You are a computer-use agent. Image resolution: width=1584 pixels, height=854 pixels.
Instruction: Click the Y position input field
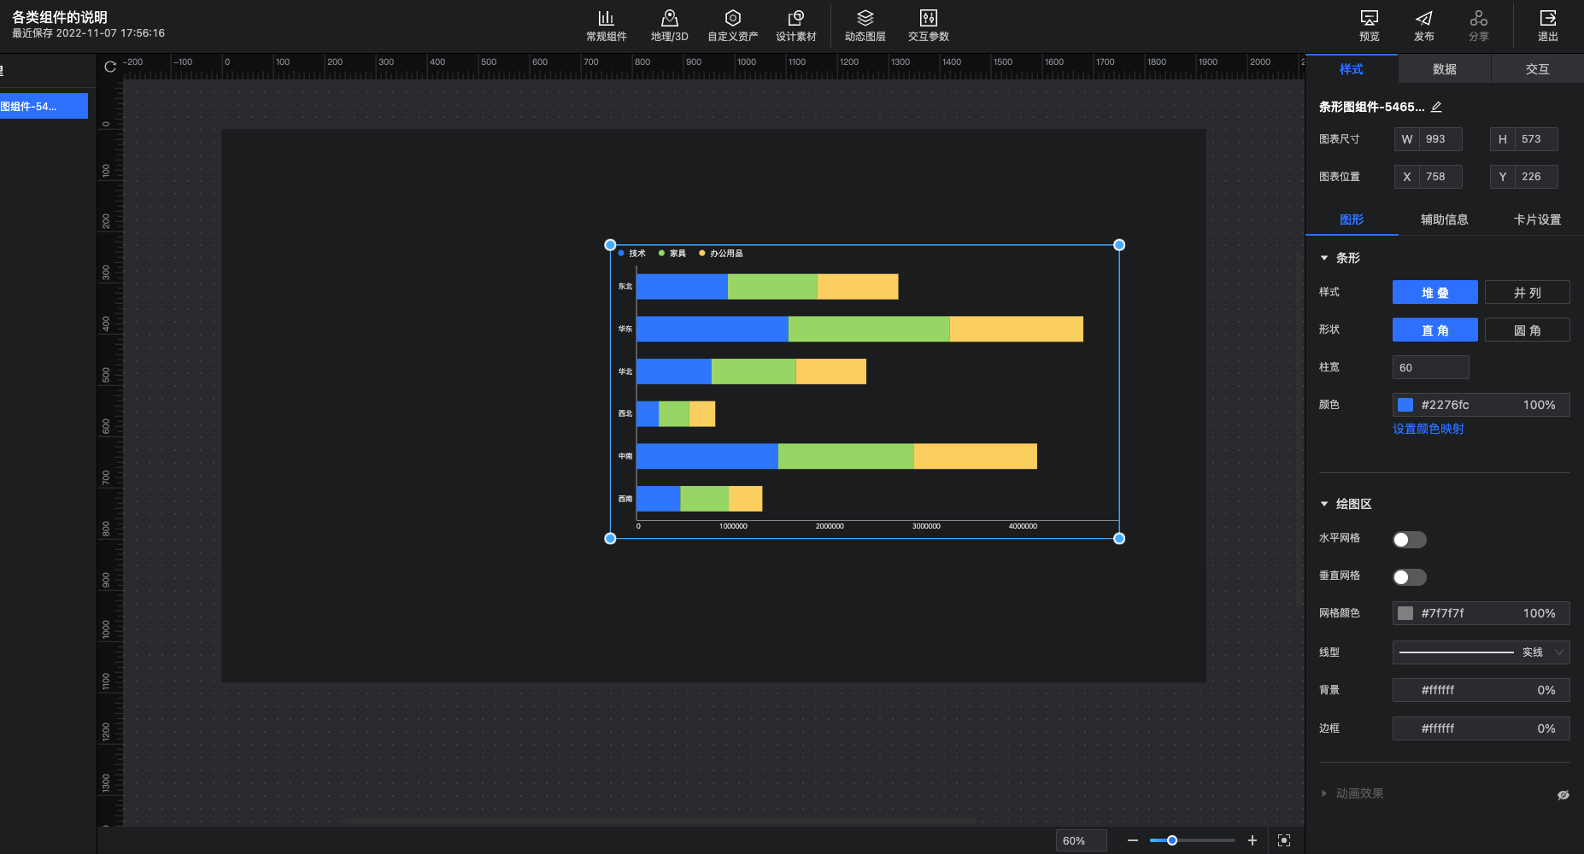click(x=1536, y=177)
